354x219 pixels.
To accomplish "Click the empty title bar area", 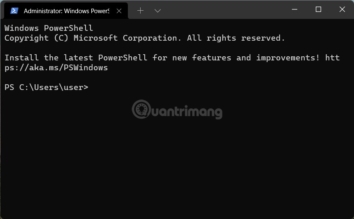I will pyautogui.click(x=222, y=10).
